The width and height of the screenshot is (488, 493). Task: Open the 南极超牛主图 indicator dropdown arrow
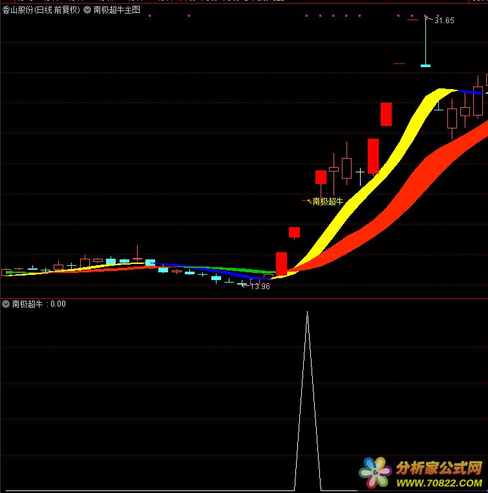87,10
